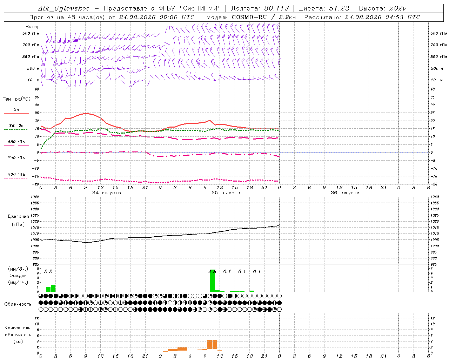This screenshot has width=449, height=359.
Task: Click the 24 августа date label
Action: (107, 193)
